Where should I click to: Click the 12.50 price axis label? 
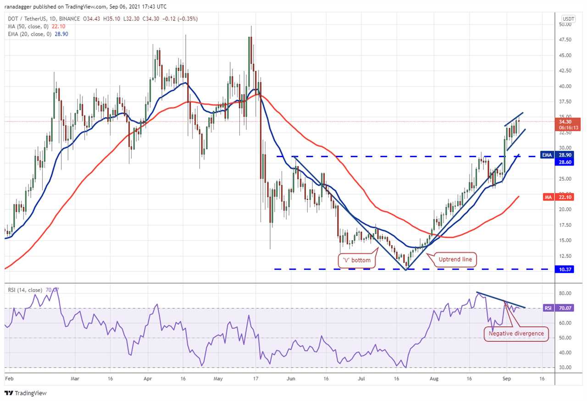coord(565,256)
